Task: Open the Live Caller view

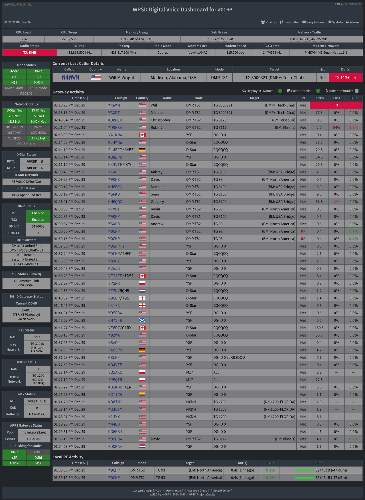Action: tap(289, 22)
